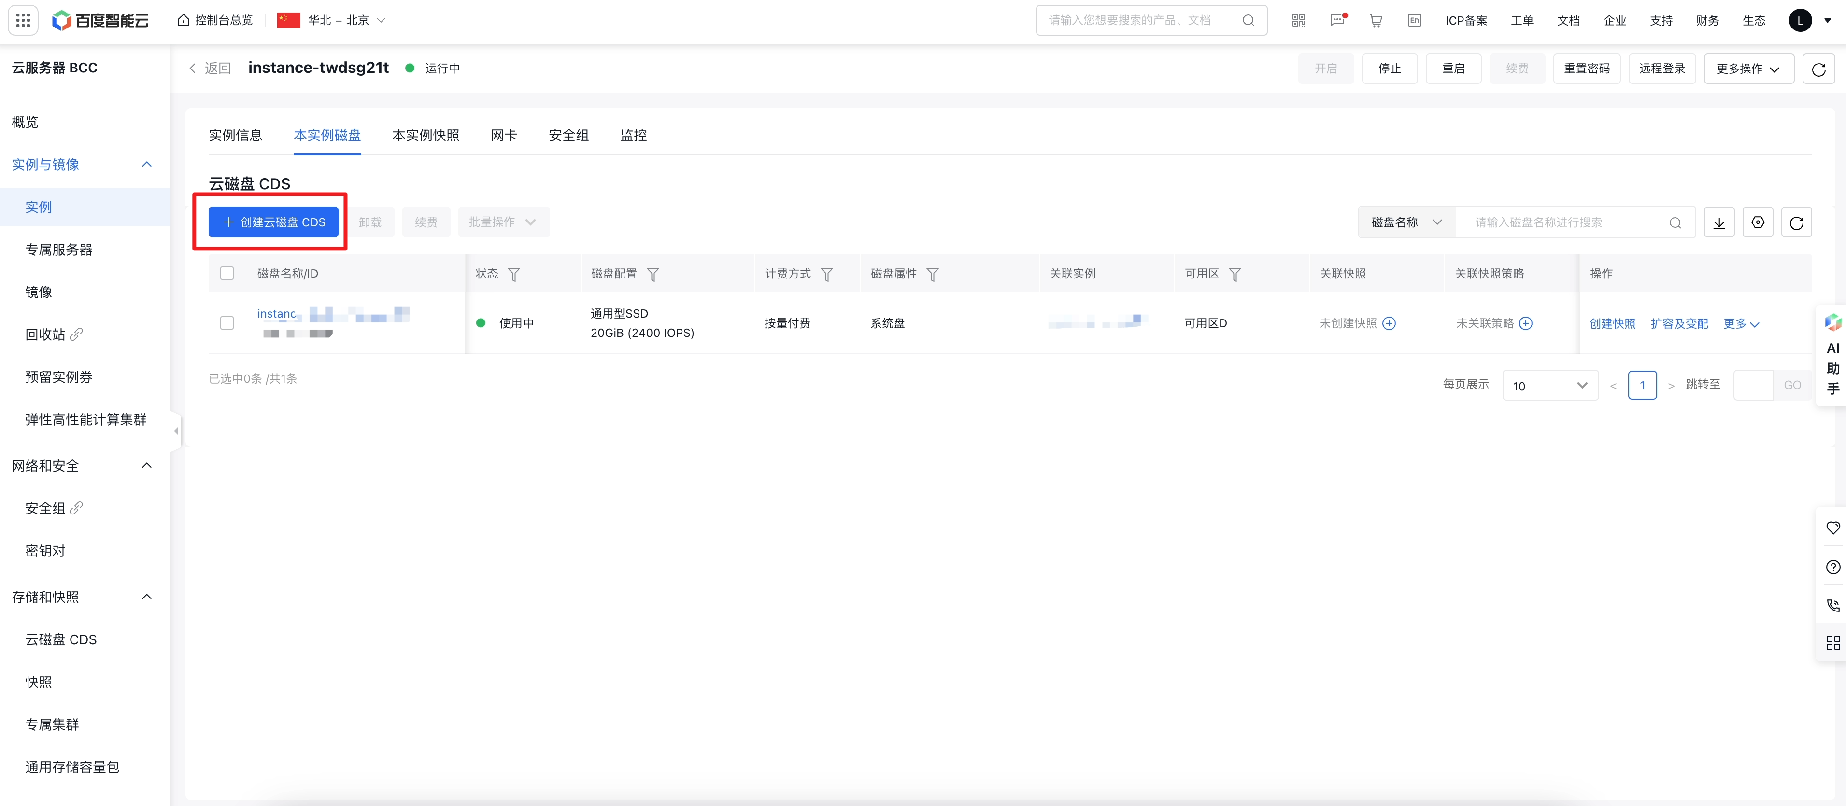The width and height of the screenshot is (1846, 806).
Task: Click the disk name search magnifier
Action: tap(1675, 222)
